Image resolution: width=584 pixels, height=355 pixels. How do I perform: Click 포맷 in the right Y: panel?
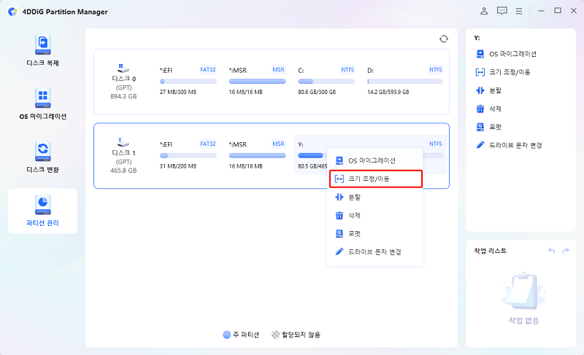pyautogui.click(x=488, y=127)
